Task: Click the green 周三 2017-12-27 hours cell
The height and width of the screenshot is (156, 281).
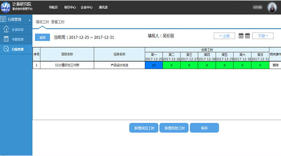Action: 189,65
